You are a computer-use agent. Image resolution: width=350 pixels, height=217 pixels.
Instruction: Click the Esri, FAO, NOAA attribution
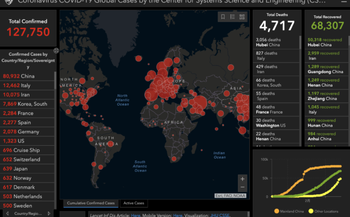tap(230, 196)
